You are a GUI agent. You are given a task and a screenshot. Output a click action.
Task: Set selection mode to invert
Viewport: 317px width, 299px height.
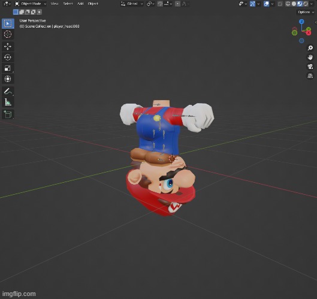pos(33,12)
